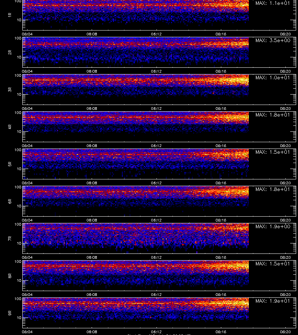Click the 10 energy tick label of panel 5R

point(19,169)
